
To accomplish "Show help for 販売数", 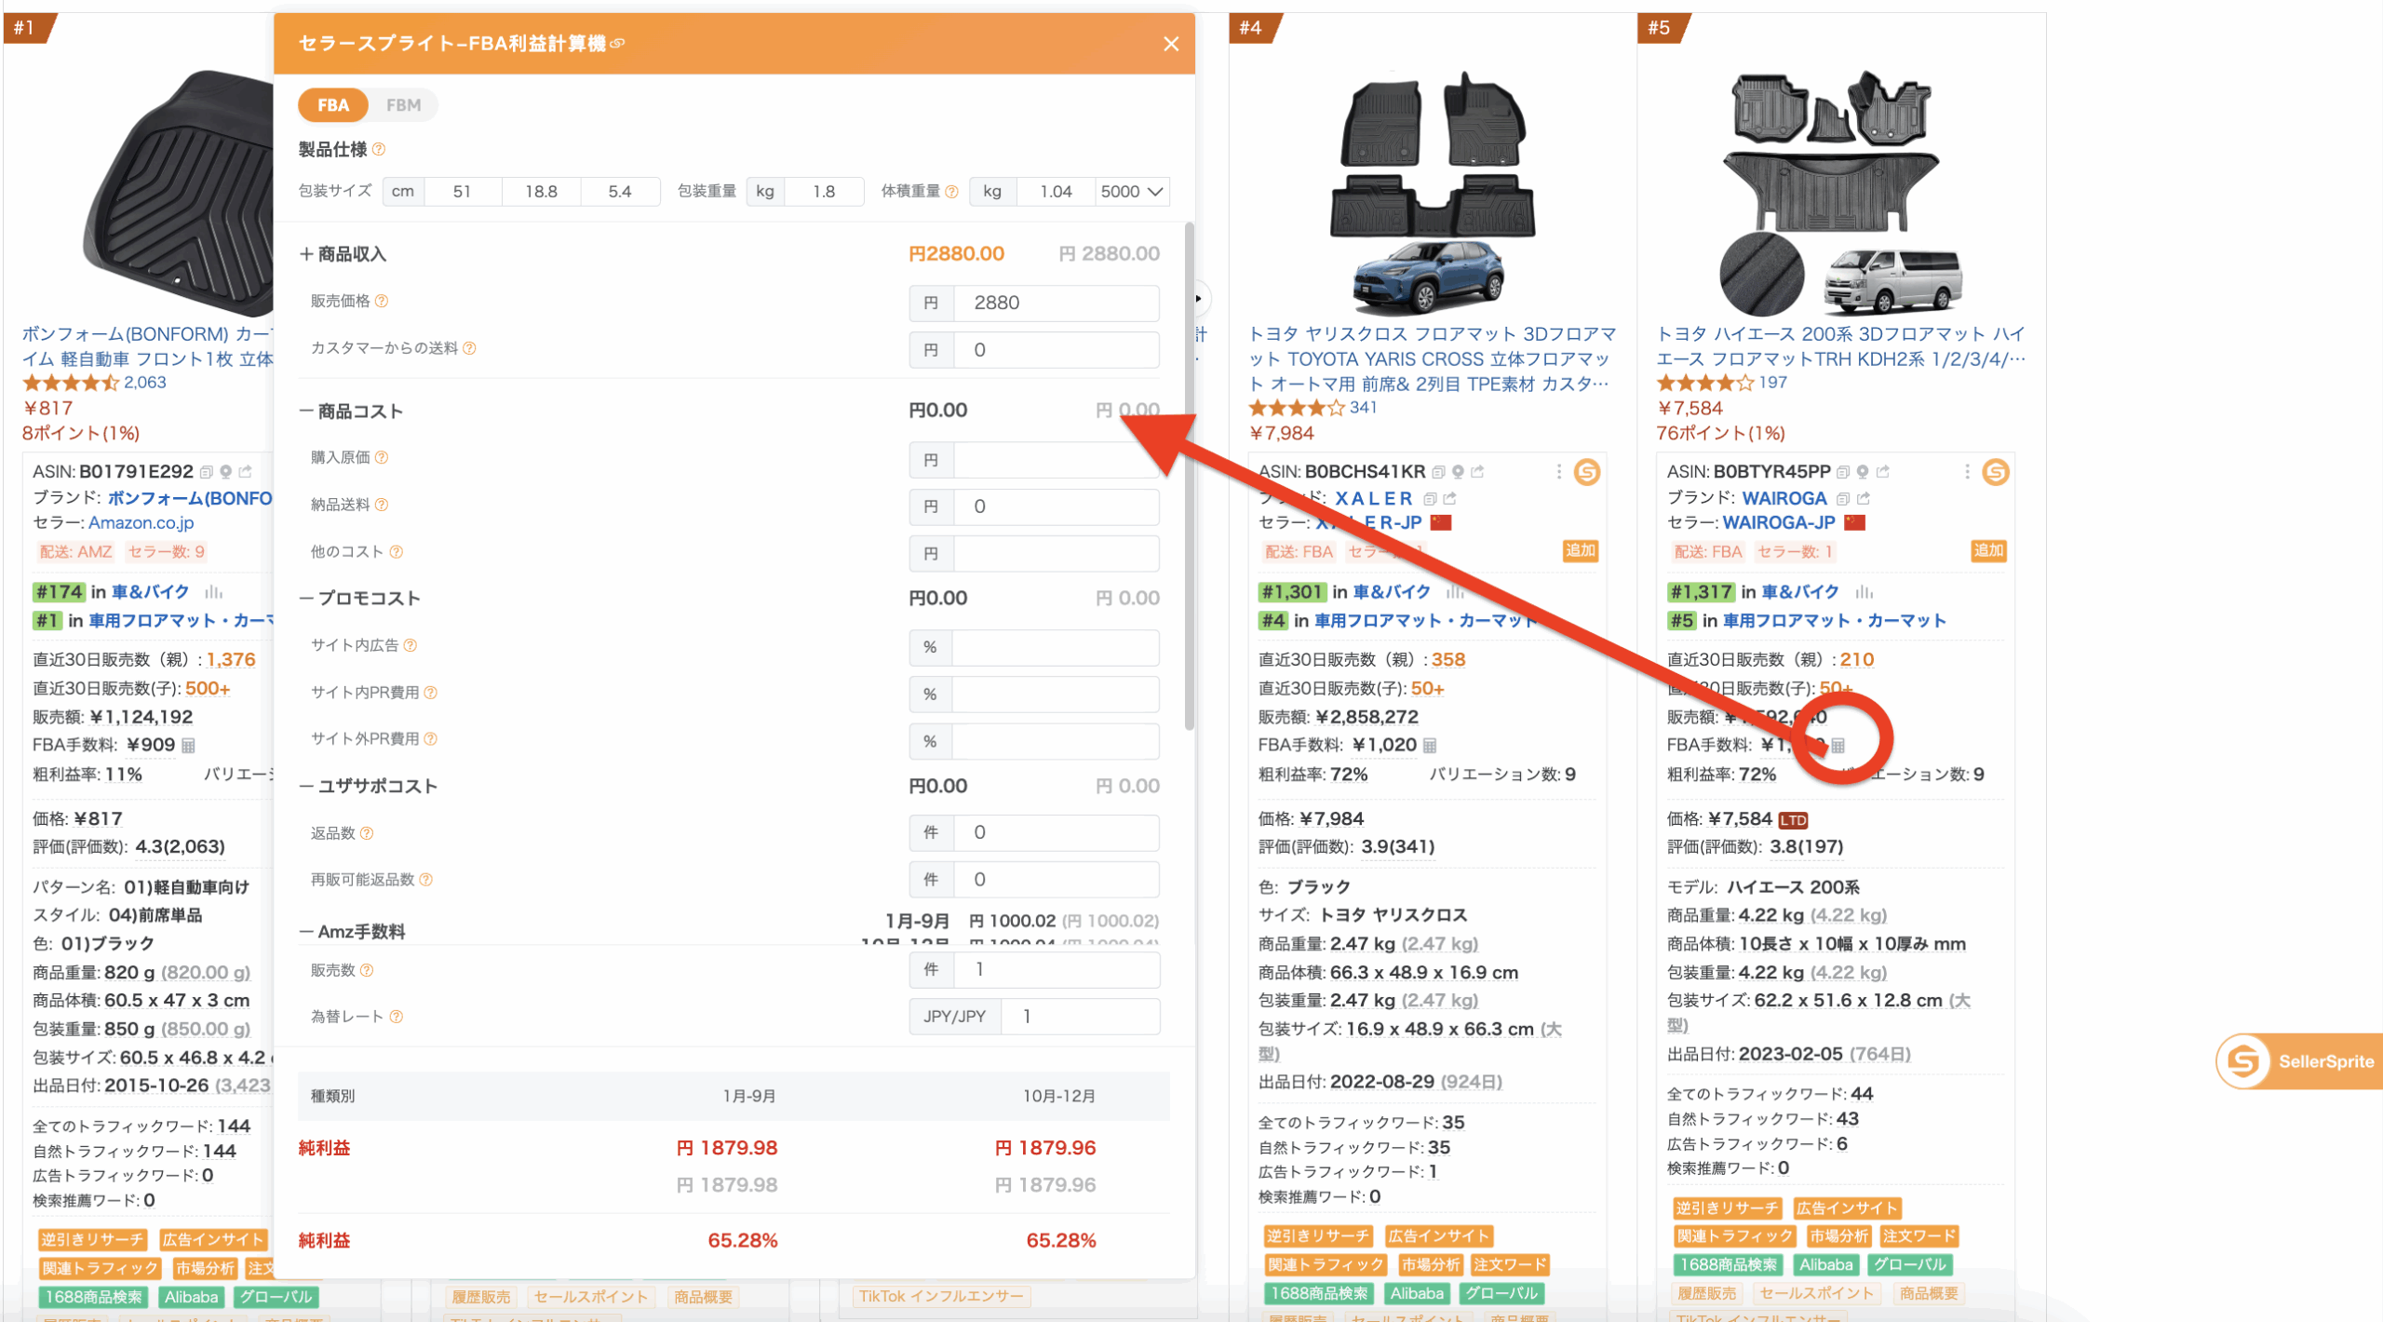I will click(367, 970).
